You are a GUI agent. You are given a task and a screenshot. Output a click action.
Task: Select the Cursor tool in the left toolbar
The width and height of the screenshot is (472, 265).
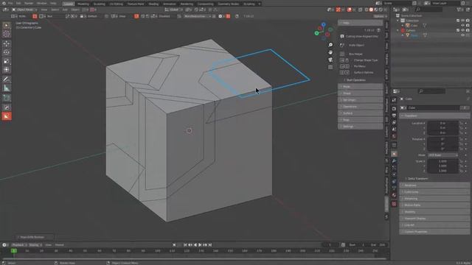7,34
